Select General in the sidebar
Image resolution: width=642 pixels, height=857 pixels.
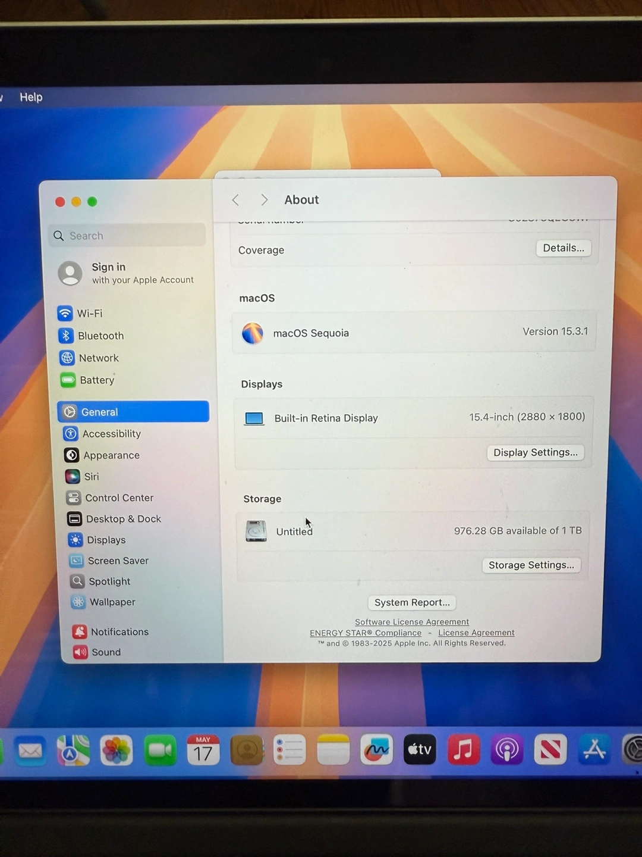133,411
